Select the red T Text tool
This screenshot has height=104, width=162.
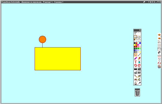[x=136, y=62]
